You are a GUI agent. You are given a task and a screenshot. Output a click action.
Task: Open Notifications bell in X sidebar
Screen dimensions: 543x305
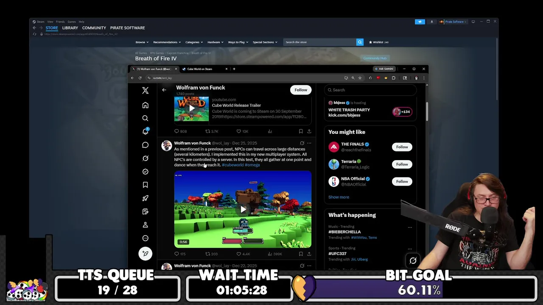[145, 131]
